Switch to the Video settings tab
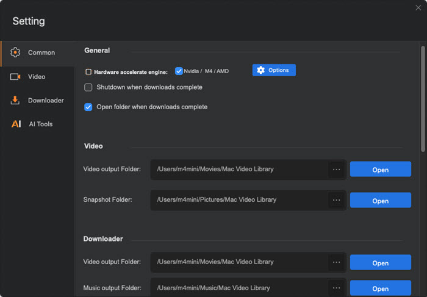427x297 pixels. pyautogui.click(x=38, y=77)
